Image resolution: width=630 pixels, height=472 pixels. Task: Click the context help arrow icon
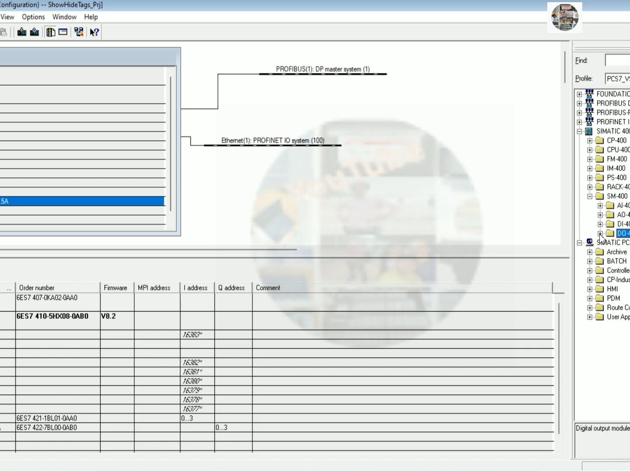pyautogui.click(x=94, y=32)
